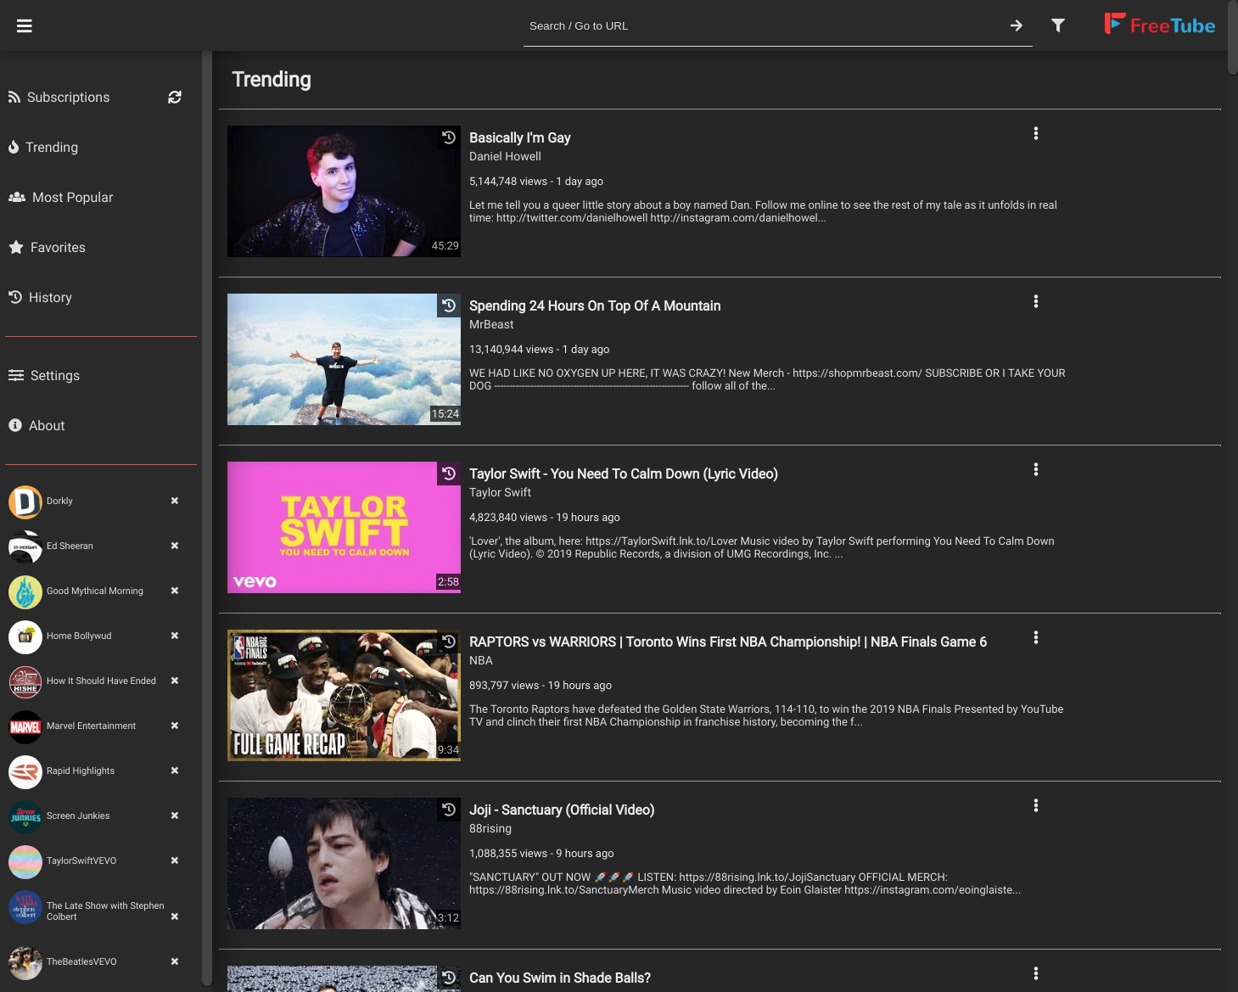This screenshot has height=992, width=1238.
Task: Remove TheBeatlesVEVO via X icon
Action: click(175, 961)
